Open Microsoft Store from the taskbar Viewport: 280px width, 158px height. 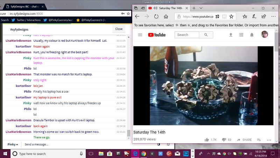click(110, 154)
